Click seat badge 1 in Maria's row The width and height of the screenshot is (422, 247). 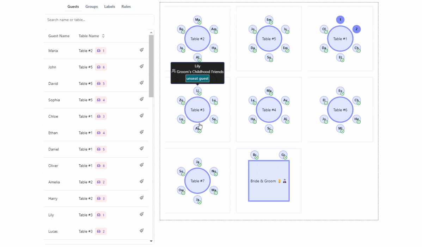(x=100, y=51)
